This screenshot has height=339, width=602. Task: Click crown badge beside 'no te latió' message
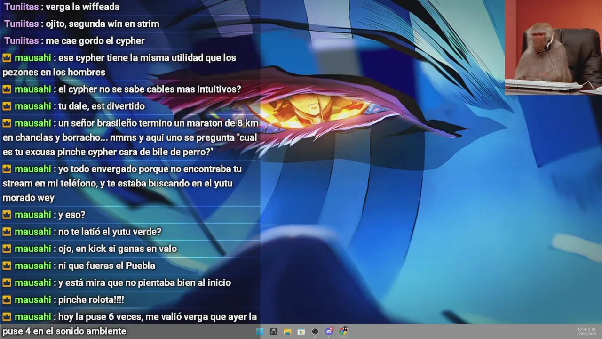(x=7, y=232)
